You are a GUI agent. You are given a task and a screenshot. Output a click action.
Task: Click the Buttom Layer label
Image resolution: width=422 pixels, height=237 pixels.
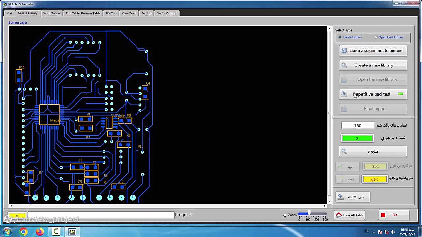[18, 23]
